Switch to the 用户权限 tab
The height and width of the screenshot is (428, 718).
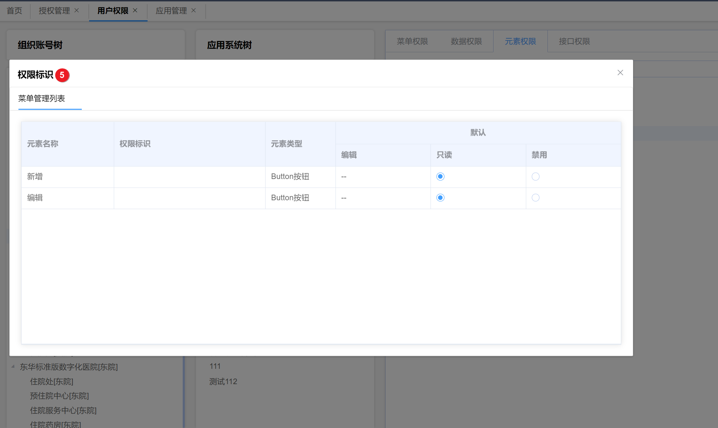[113, 11]
